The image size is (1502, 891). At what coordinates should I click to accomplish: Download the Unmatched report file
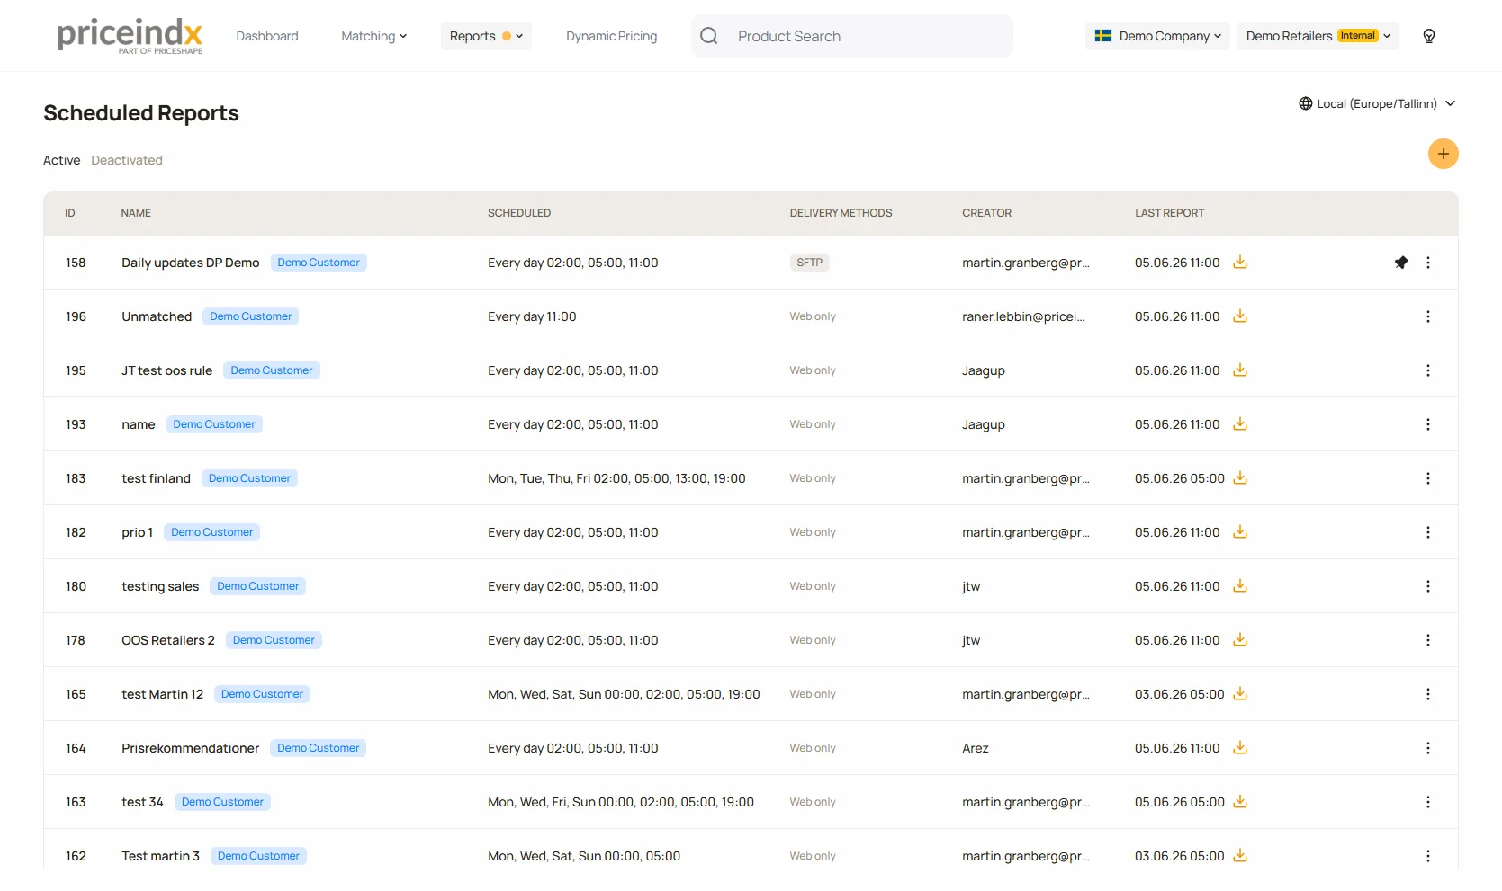1239,316
